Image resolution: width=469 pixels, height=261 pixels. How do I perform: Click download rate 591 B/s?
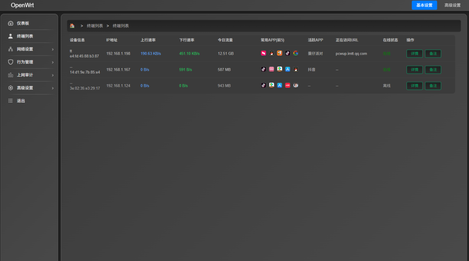[185, 69]
